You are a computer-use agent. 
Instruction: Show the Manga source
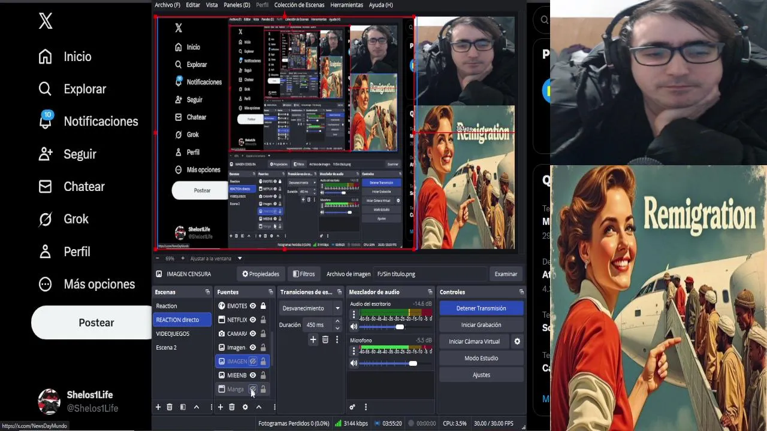pyautogui.click(x=253, y=389)
